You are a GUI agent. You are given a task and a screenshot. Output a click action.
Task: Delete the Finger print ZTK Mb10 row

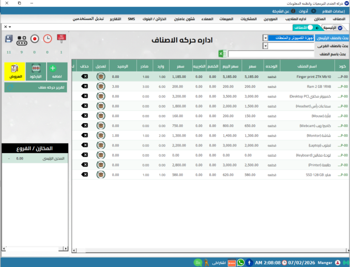click(85, 76)
